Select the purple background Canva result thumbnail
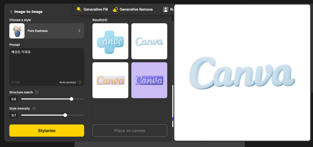The height and width of the screenshot is (147, 313). click(x=149, y=80)
